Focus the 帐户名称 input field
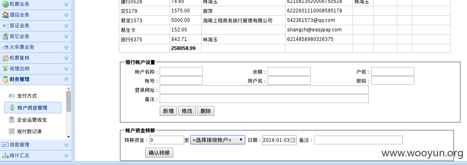The width and height of the screenshot is (467, 165). (181, 72)
